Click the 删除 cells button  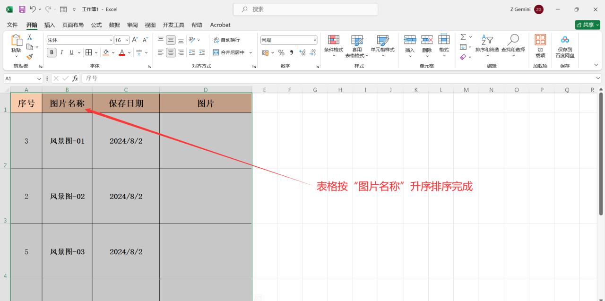point(427,46)
